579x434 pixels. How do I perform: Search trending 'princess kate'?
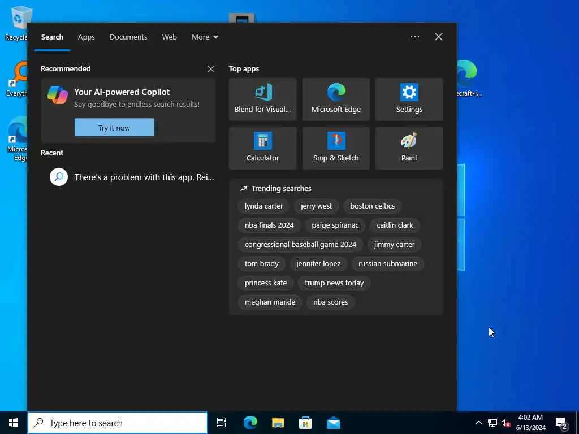[266, 283]
